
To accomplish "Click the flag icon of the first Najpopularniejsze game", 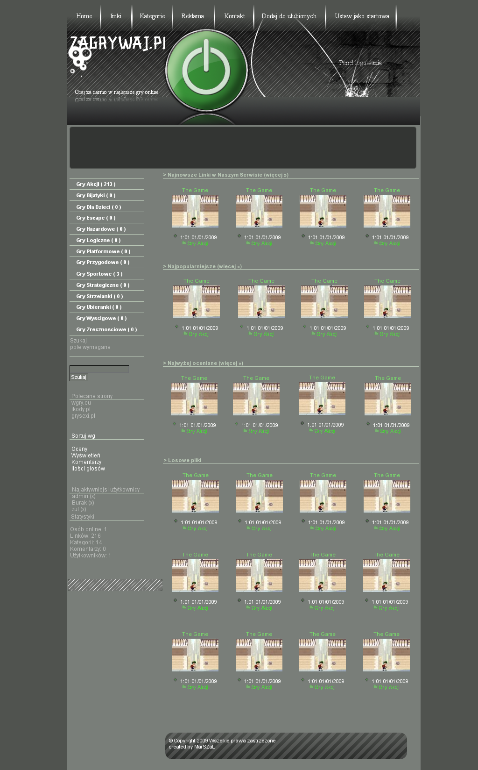I will click(x=185, y=334).
